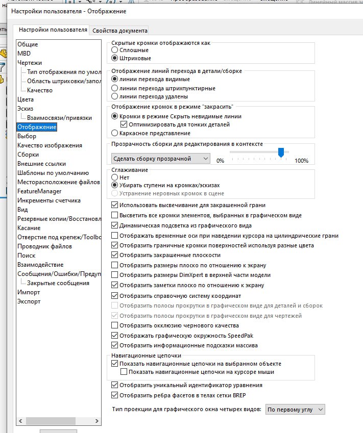Enable Отобразить размеры плоско по отношению к экрану

click(x=114, y=265)
